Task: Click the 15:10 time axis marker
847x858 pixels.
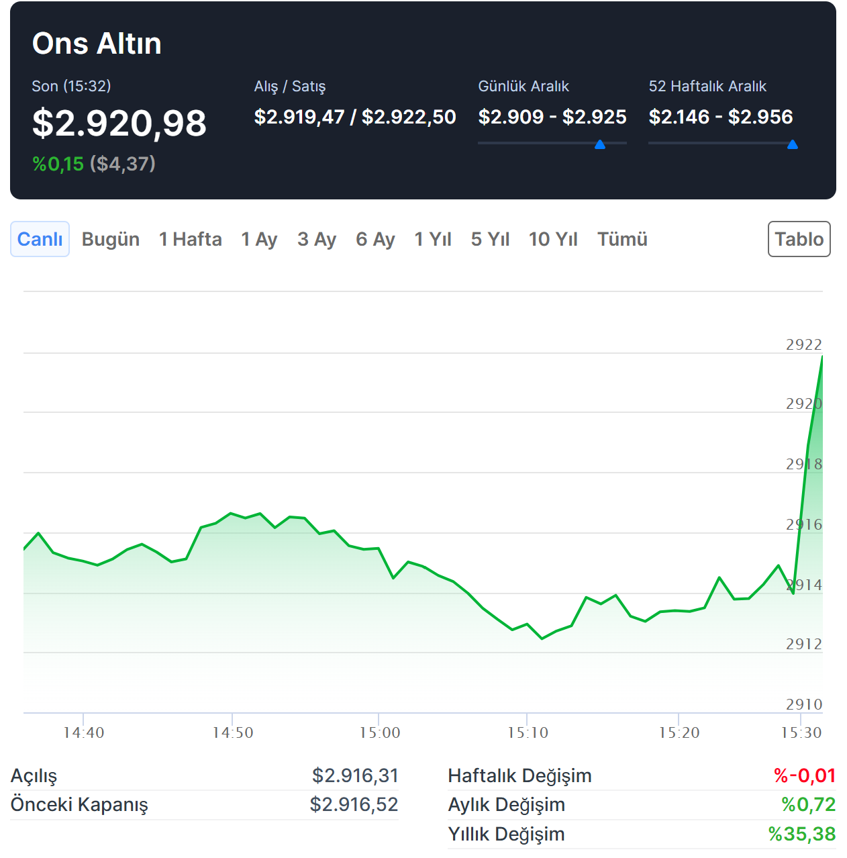Action: click(528, 732)
